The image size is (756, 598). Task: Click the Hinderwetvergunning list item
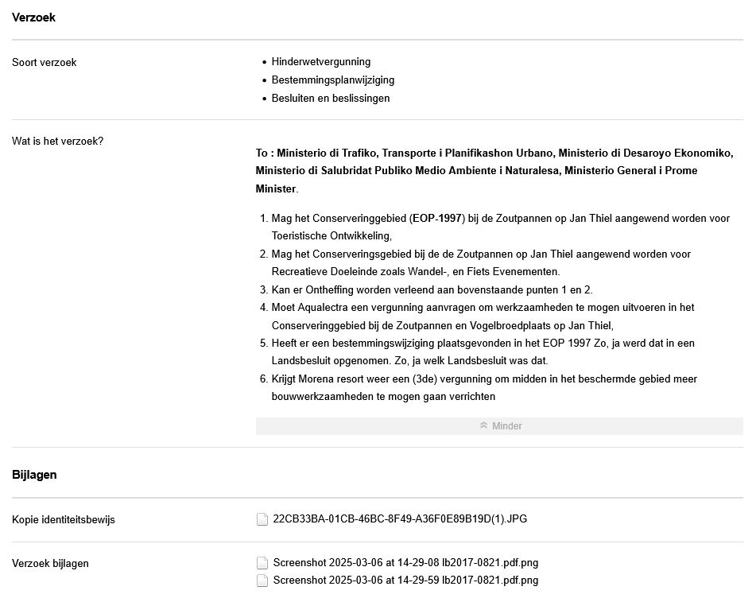tap(321, 62)
